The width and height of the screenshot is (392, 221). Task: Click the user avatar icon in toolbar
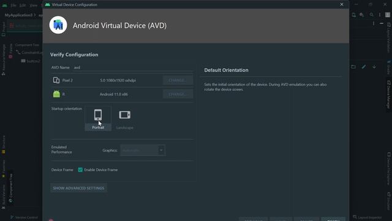[x=388, y=15]
